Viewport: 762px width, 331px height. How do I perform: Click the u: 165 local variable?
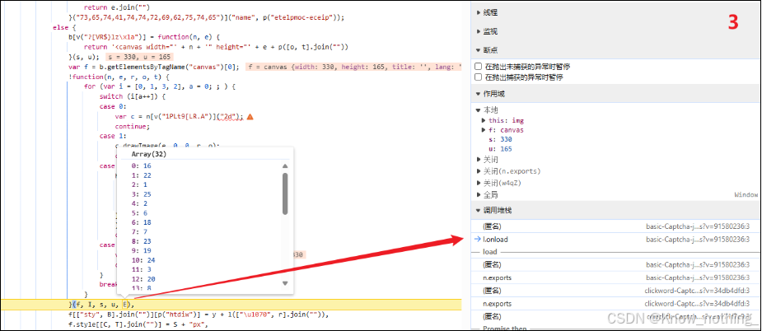(x=500, y=149)
